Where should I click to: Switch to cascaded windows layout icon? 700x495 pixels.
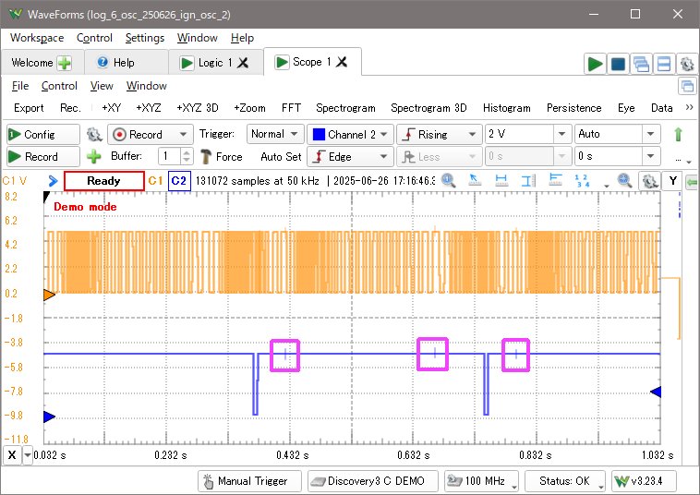(x=641, y=64)
